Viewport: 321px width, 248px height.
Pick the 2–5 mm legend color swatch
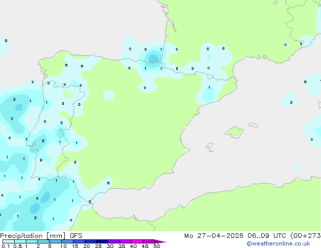coord(44,241)
